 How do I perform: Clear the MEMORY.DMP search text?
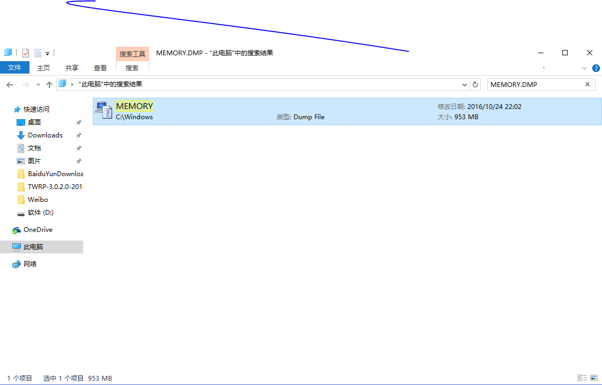[587, 85]
